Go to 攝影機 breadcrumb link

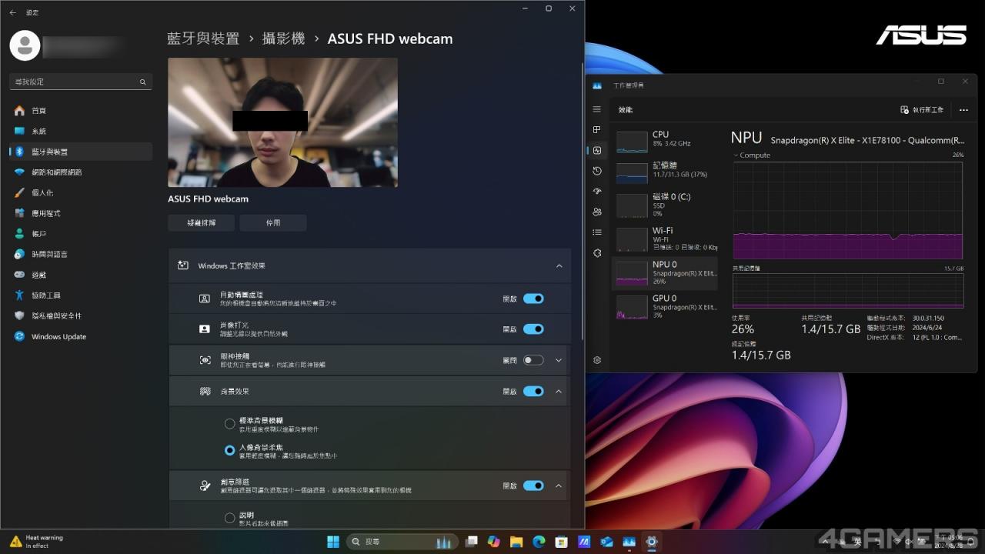point(284,38)
